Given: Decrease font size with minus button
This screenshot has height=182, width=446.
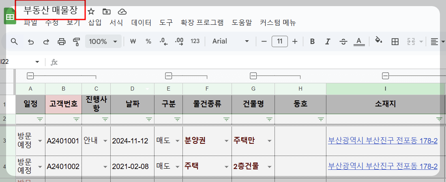Looking at the screenshot, I should (264, 41).
